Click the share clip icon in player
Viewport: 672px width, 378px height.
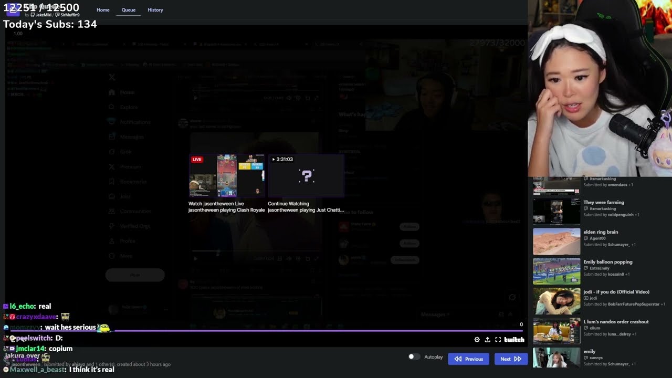click(x=487, y=340)
